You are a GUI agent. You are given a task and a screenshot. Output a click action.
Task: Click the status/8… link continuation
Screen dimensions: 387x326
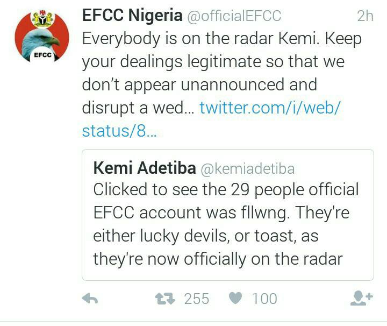[119, 131]
